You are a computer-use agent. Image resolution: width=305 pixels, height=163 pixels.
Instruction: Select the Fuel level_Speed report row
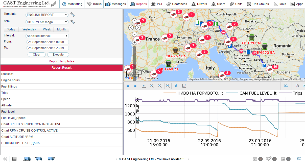click(x=61, y=118)
